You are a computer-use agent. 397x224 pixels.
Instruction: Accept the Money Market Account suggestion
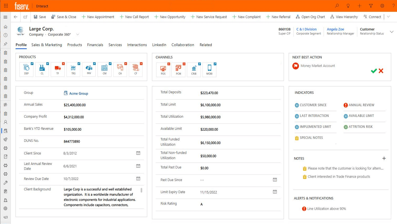374,71
